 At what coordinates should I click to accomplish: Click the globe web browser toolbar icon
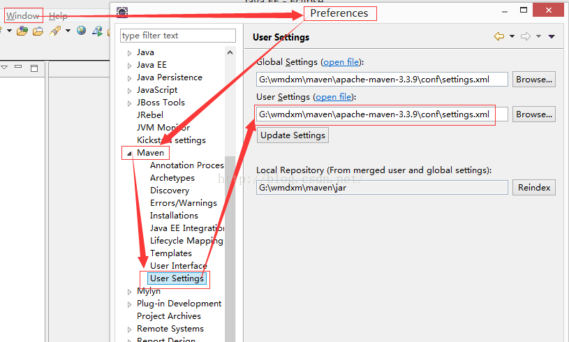tap(81, 31)
